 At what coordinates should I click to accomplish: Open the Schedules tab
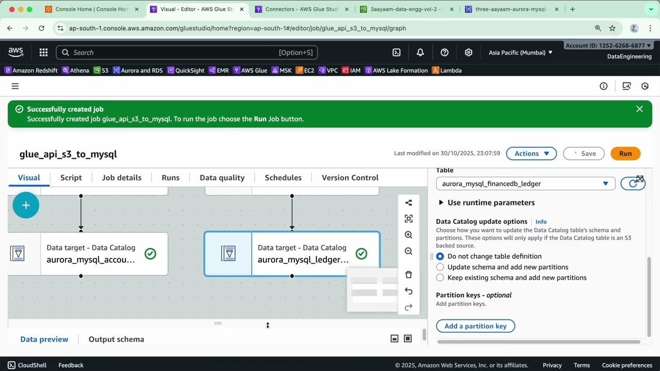pos(283,177)
